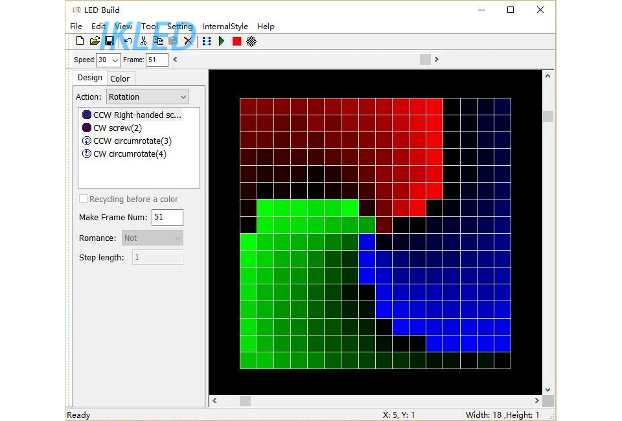
Task: Undo the last action
Action: (128, 41)
